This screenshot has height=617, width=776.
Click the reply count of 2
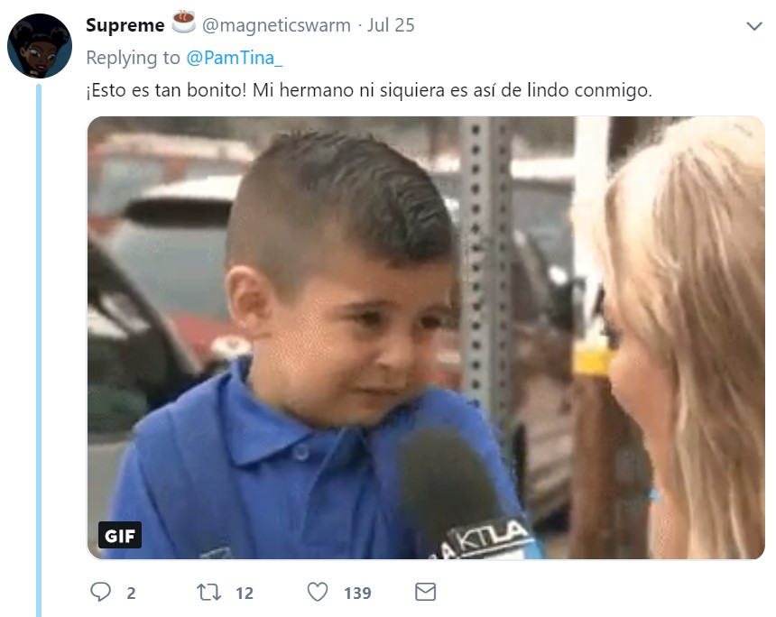[x=131, y=593]
